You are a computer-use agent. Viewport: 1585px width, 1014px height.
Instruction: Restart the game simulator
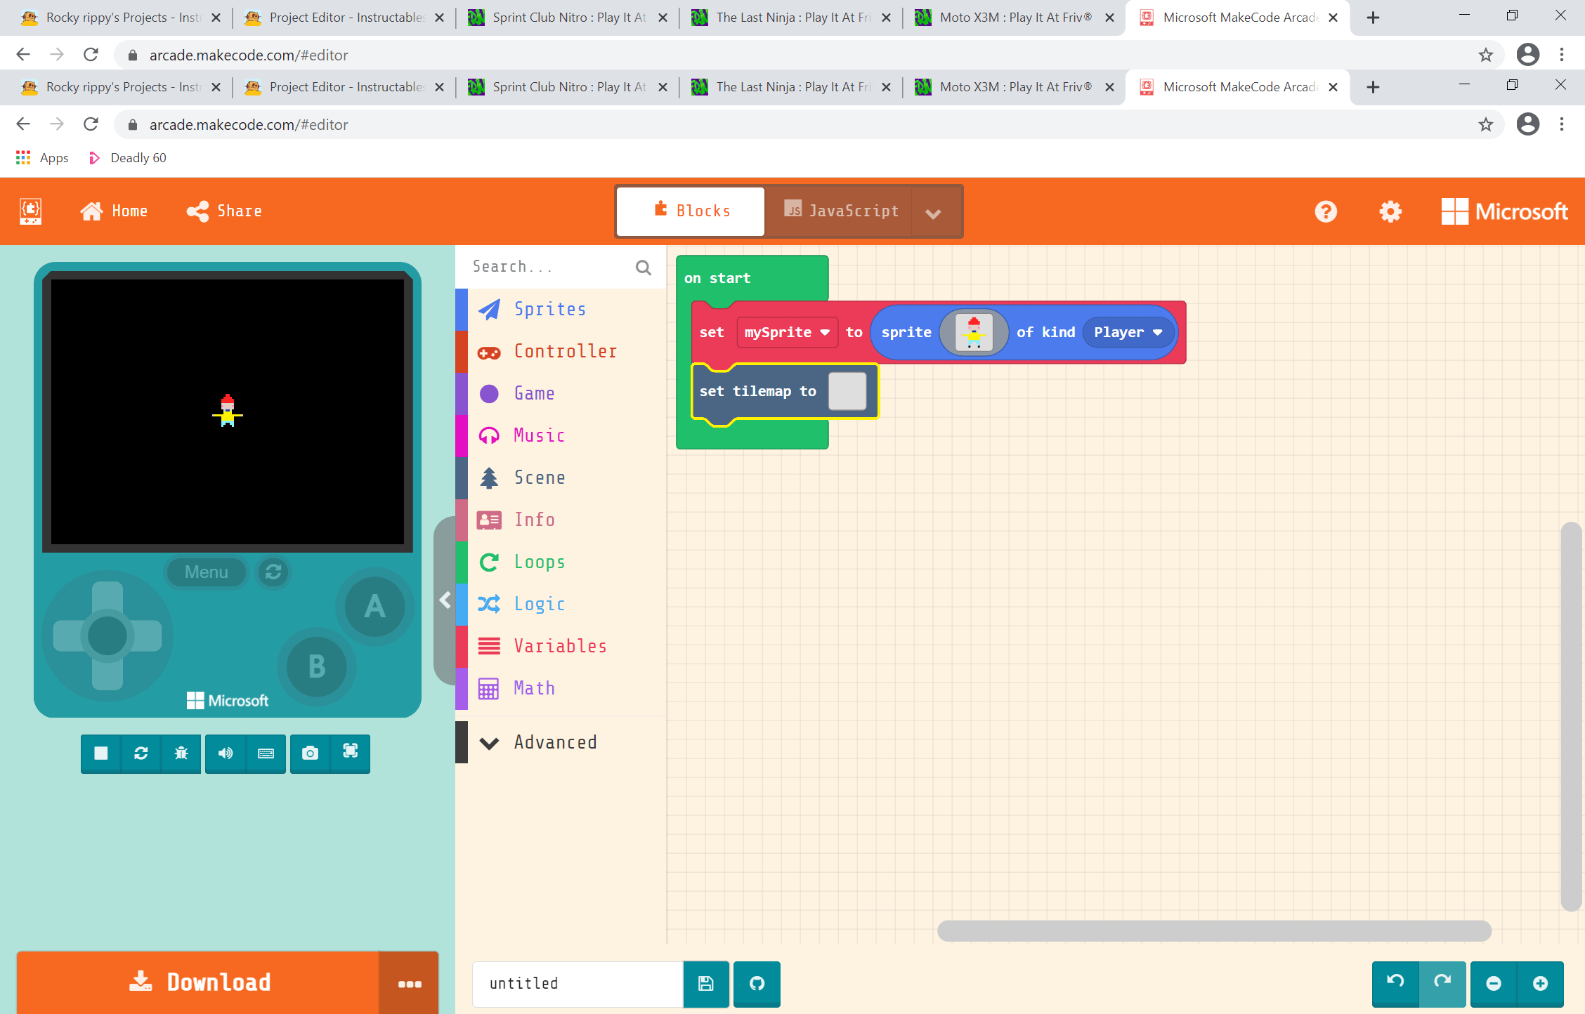141,753
